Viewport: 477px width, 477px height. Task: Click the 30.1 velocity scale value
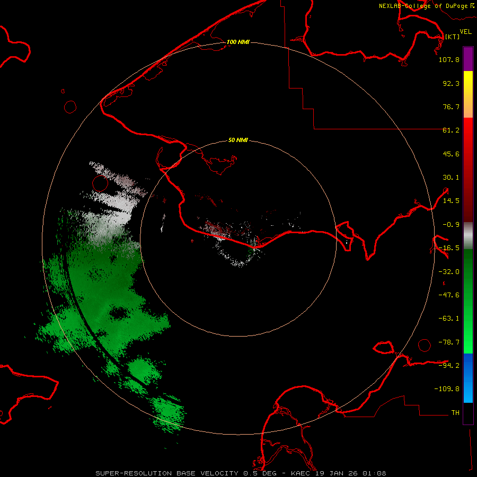click(x=451, y=178)
